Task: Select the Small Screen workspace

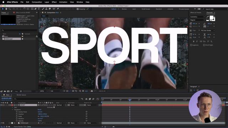Action: [x=146, y=9]
